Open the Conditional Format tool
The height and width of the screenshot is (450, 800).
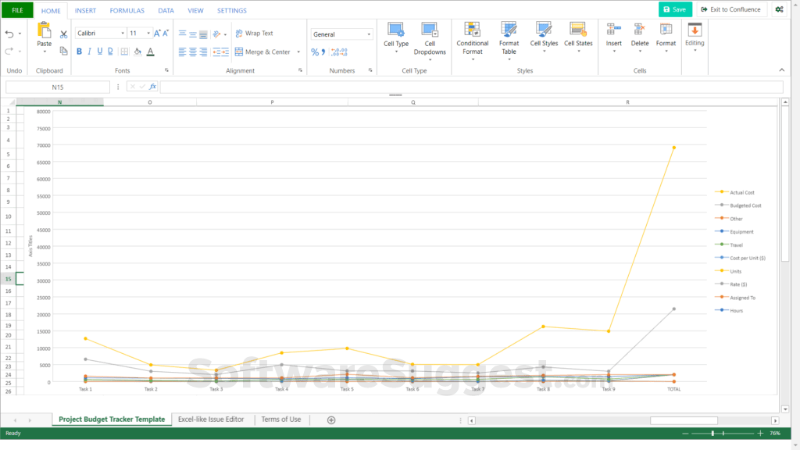pos(472,39)
